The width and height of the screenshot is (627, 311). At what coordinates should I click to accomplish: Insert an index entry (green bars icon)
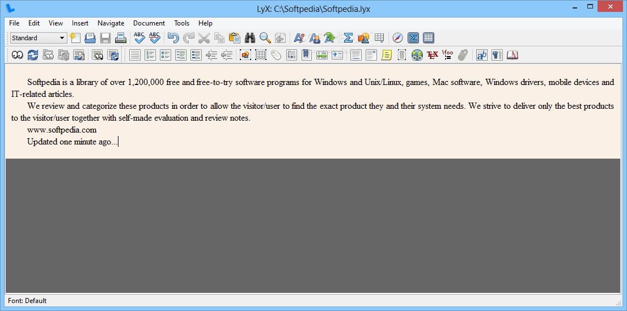(x=322, y=55)
